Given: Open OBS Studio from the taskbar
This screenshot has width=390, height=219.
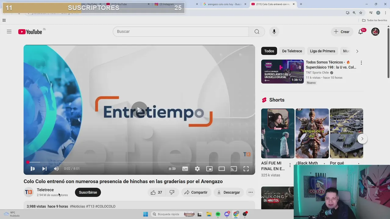Looking at the screenshot, I should 245,214.
